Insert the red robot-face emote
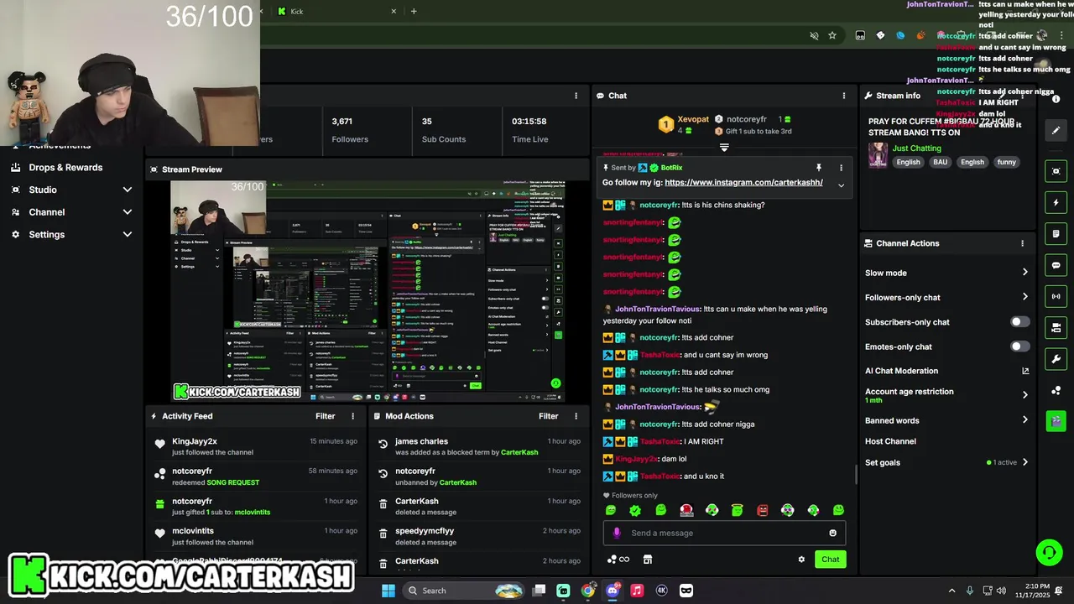Screen dimensions: 1074x604 (x=763, y=510)
